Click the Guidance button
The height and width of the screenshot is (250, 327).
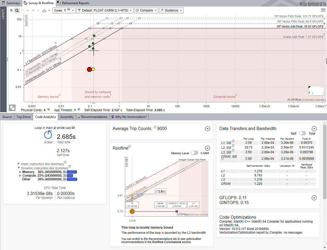point(171,10)
